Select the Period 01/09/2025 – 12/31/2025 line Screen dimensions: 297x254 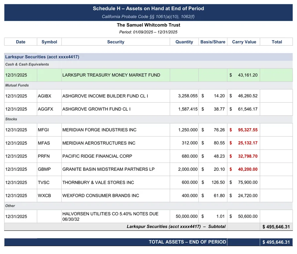pyautogui.click(x=148, y=32)
